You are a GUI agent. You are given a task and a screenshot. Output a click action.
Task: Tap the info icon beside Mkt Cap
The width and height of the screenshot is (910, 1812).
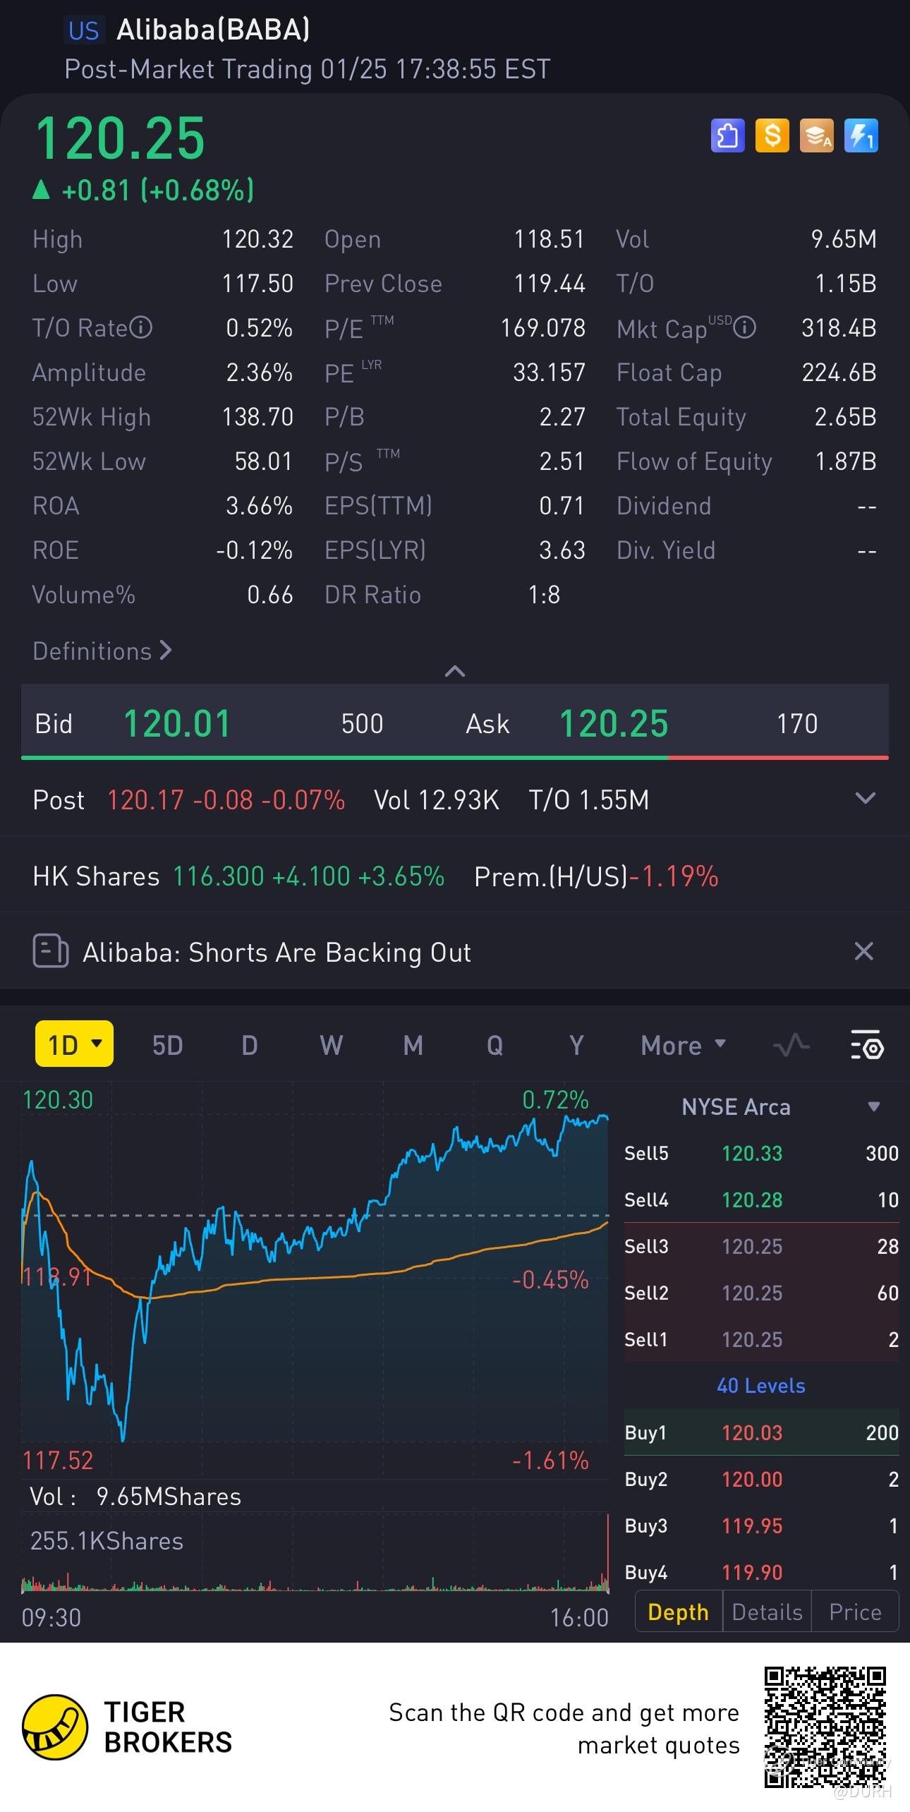pyautogui.click(x=744, y=327)
